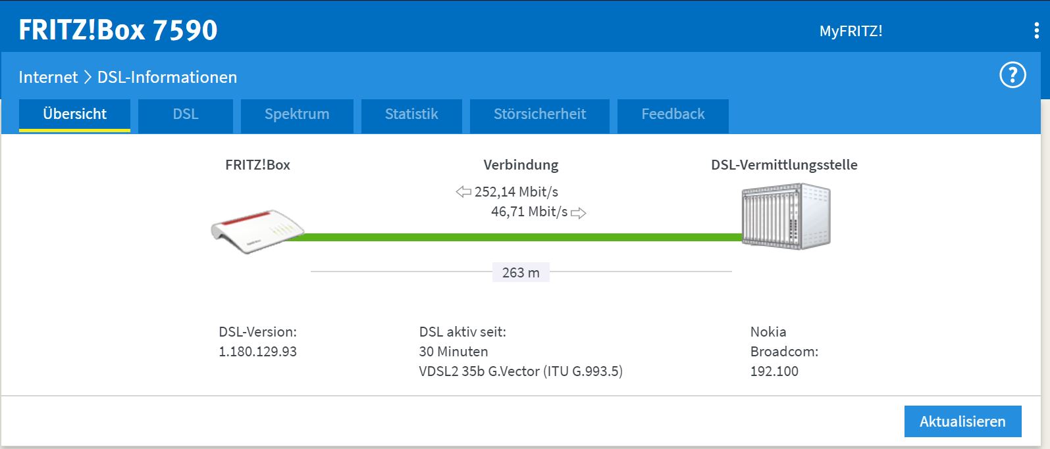Switch to the DSL tab
This screenshot has width=1050, height=449.
click(186, 116)
